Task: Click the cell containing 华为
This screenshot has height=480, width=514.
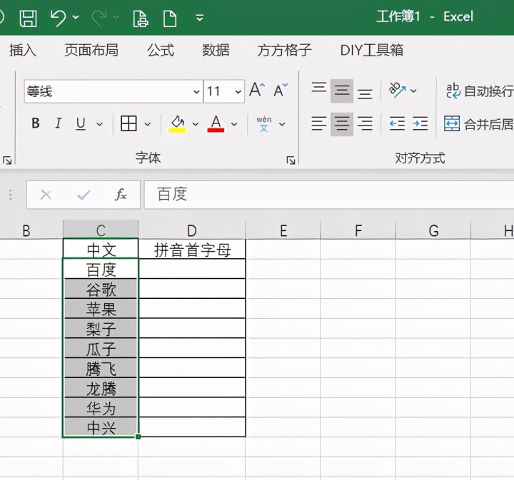Action: point(101,407)
